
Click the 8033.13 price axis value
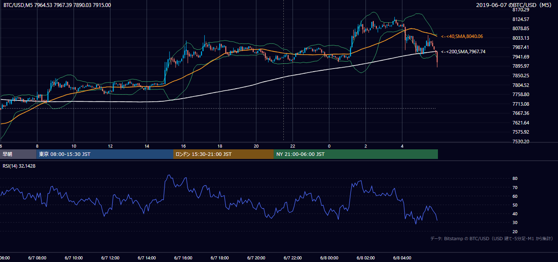[x=520, y=38]
